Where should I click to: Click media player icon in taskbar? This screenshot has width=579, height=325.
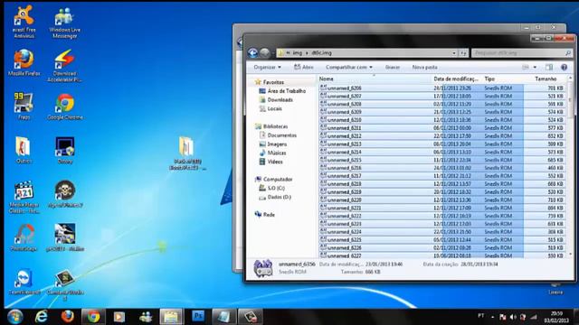[x=119, y=317]
